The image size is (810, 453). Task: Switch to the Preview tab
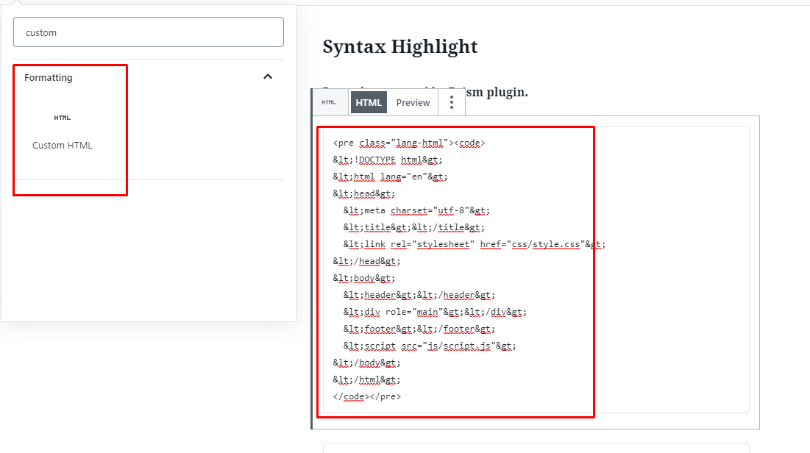(x=413, y=102)
